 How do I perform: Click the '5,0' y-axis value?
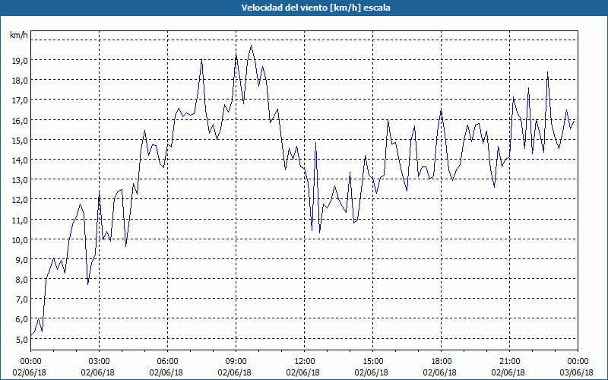[x=21, y=339]
